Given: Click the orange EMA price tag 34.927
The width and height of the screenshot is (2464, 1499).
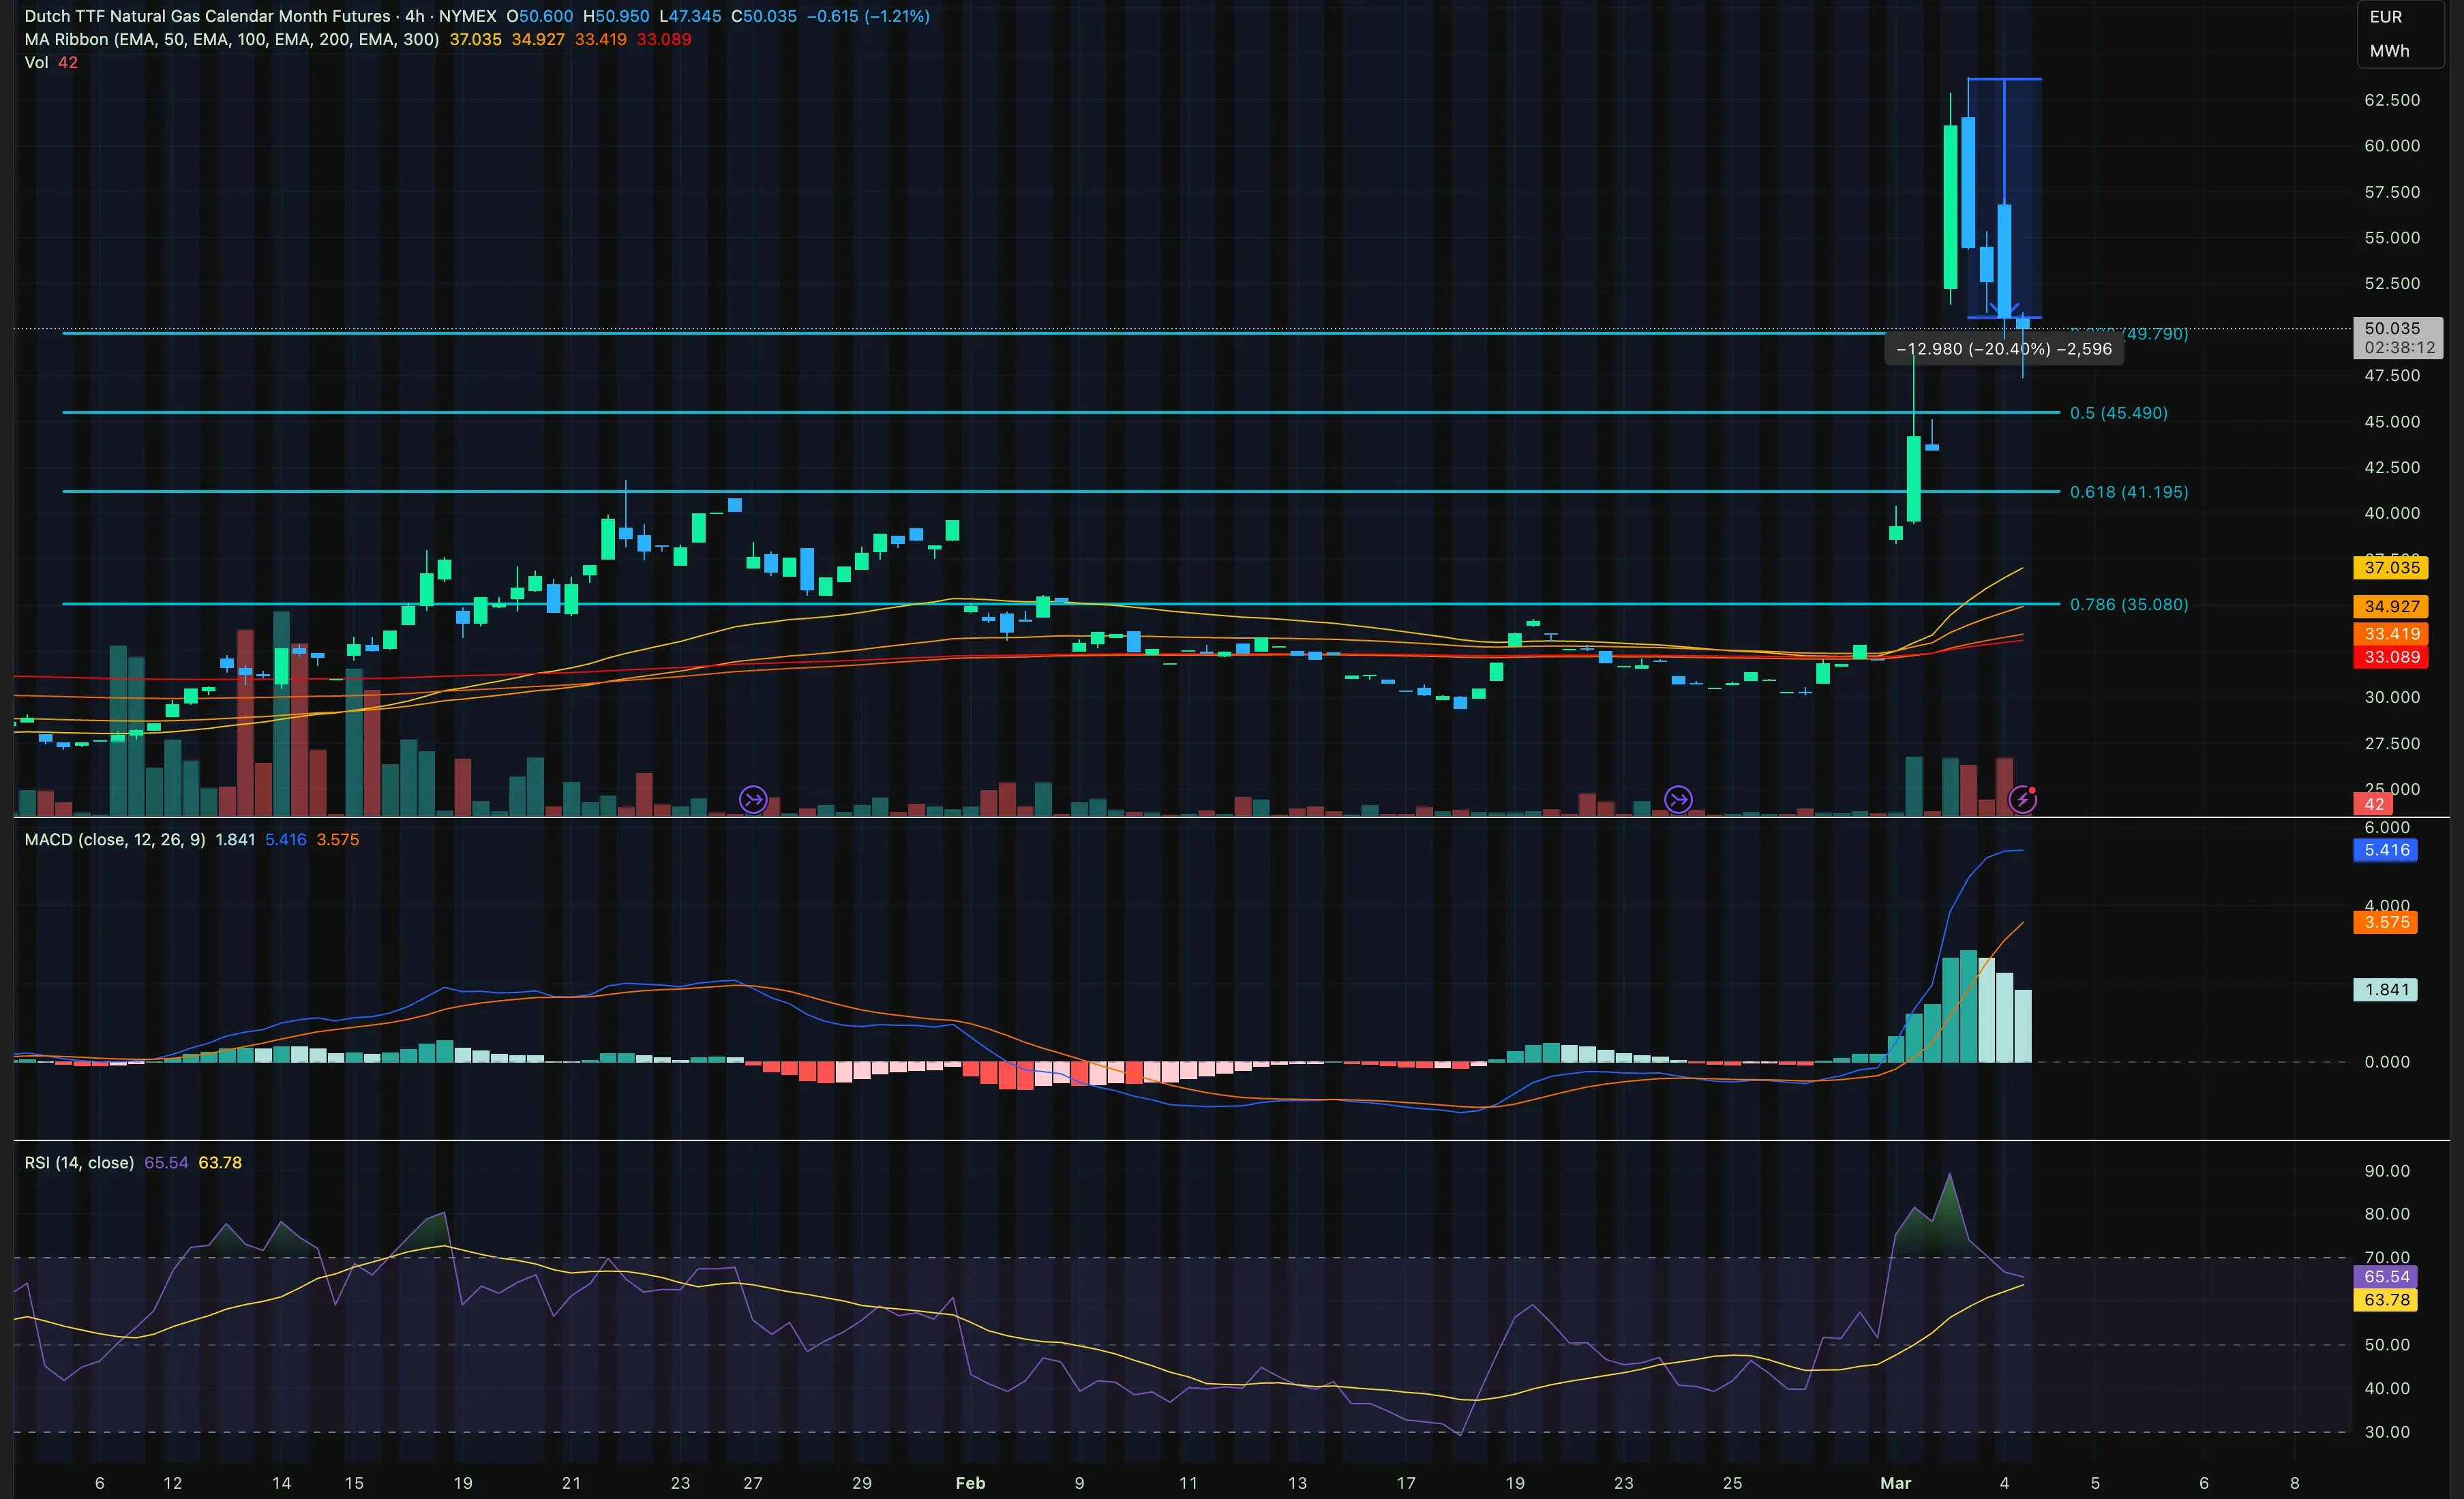Looking at the screenshot, I should point(2391,606).
